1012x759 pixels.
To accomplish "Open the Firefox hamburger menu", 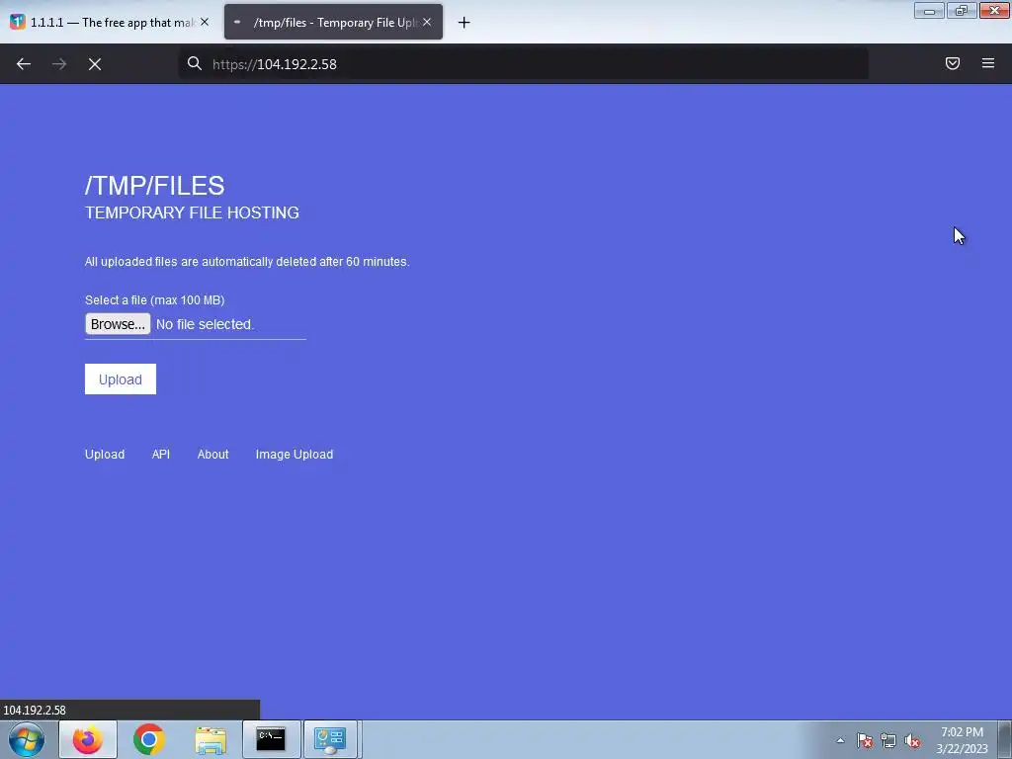I will pyautogui.click(x=988, y=63).
